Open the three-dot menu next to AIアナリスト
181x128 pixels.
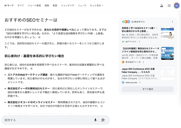pyautogui.click(x=139, y=42)
